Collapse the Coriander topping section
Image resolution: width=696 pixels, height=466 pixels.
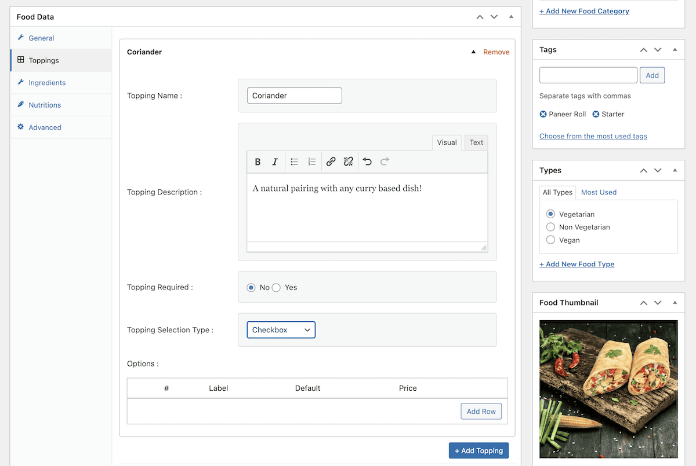(473, 52)
